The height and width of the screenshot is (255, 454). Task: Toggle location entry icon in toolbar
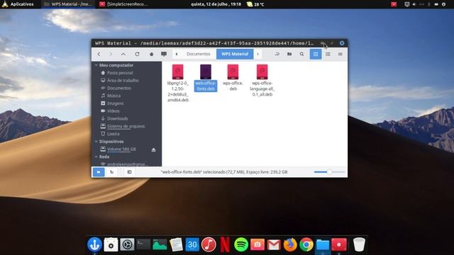pyautogui.click(x=277, y=54)
